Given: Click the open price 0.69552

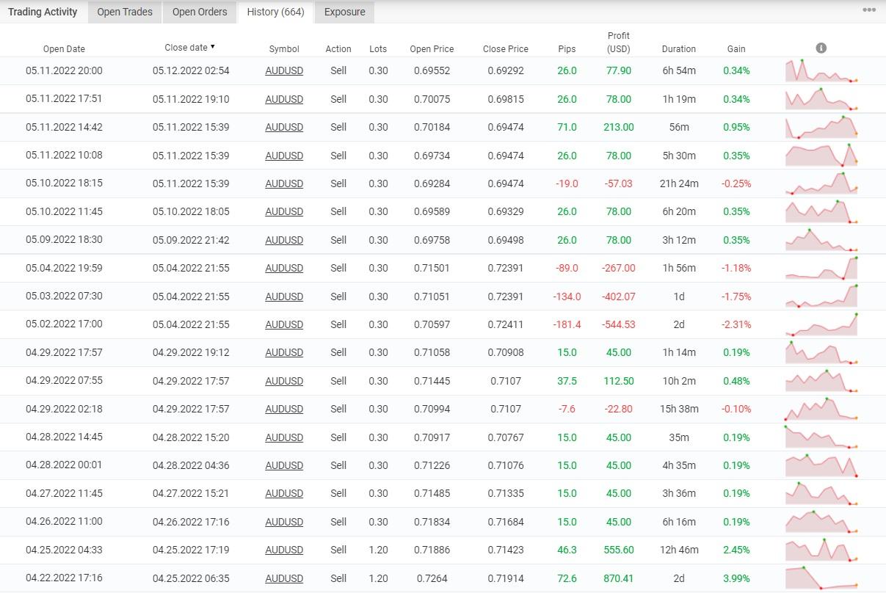Looking at the screenshot, I should [x=432, y=71].
